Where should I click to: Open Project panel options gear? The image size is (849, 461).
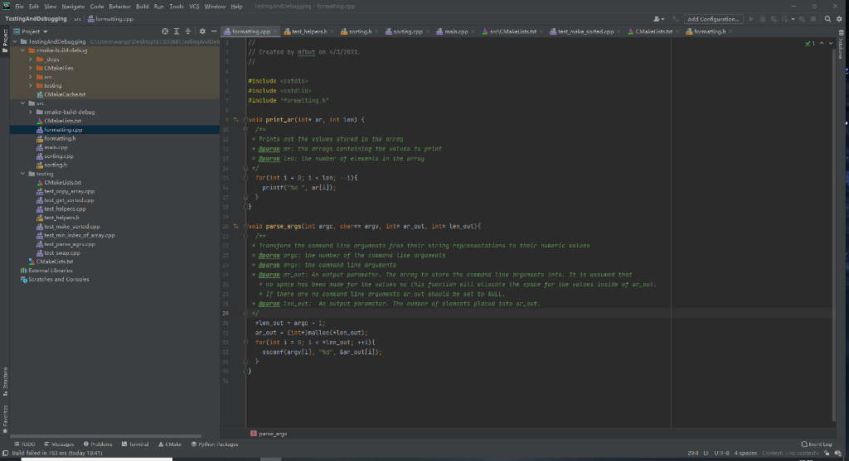point(202,31)
